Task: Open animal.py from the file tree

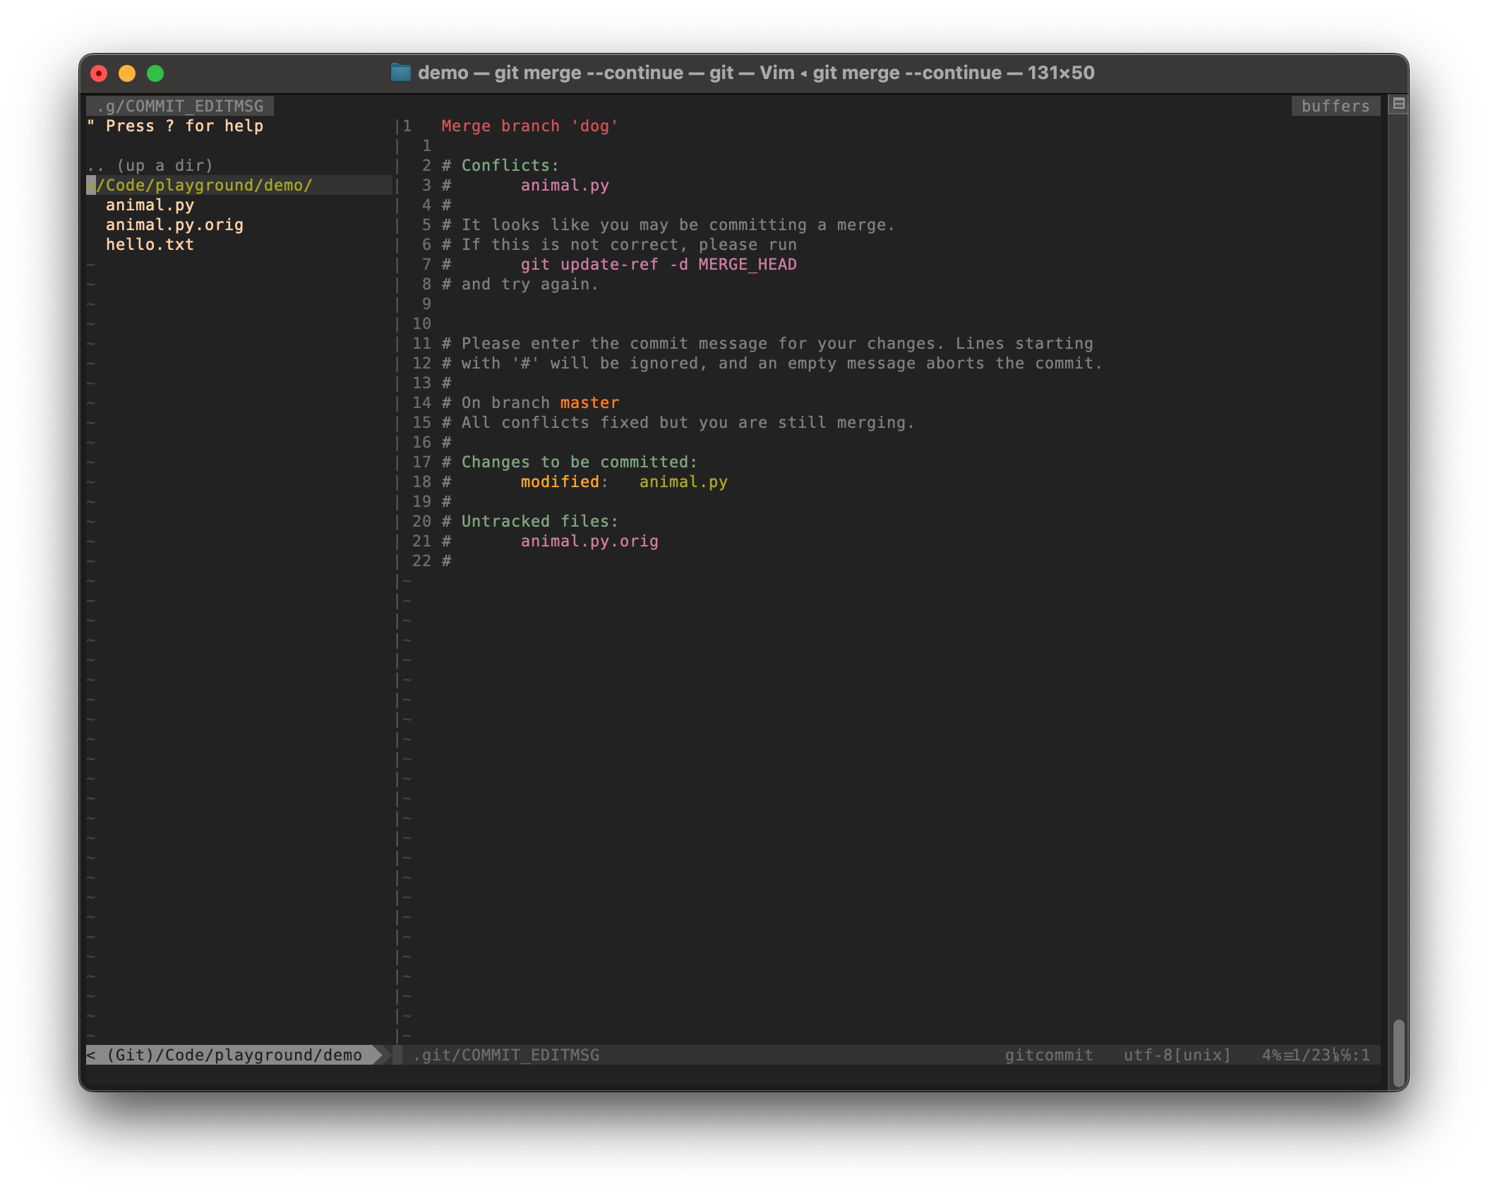Action: (x=150, y=205)
